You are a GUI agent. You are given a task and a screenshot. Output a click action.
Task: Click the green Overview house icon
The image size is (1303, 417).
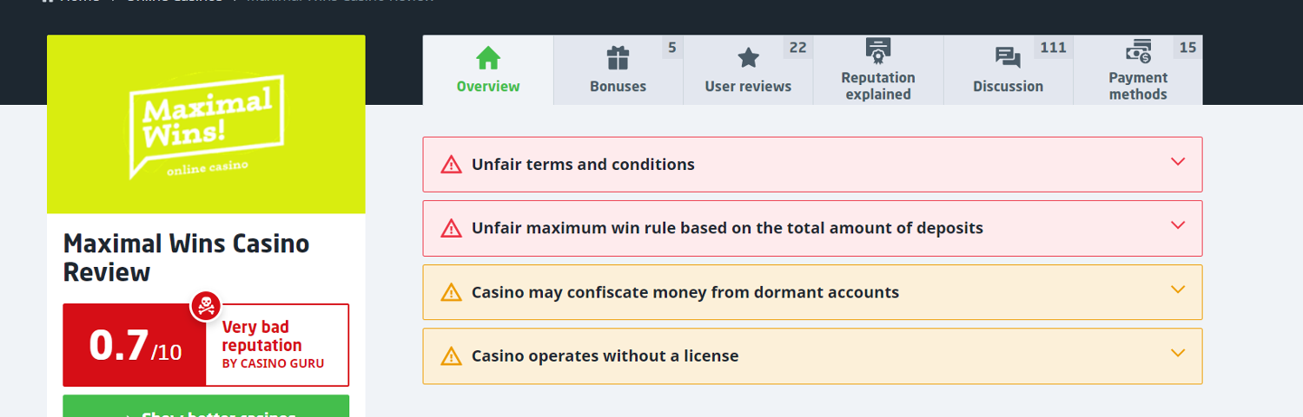pyautogui.click(x=488, y=58)
